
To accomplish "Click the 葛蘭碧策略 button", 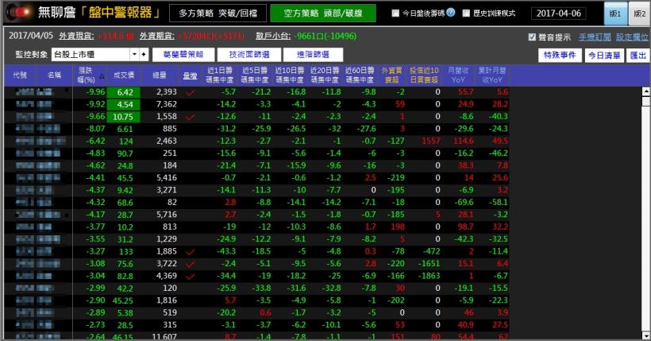I will [x=183, y=55].
